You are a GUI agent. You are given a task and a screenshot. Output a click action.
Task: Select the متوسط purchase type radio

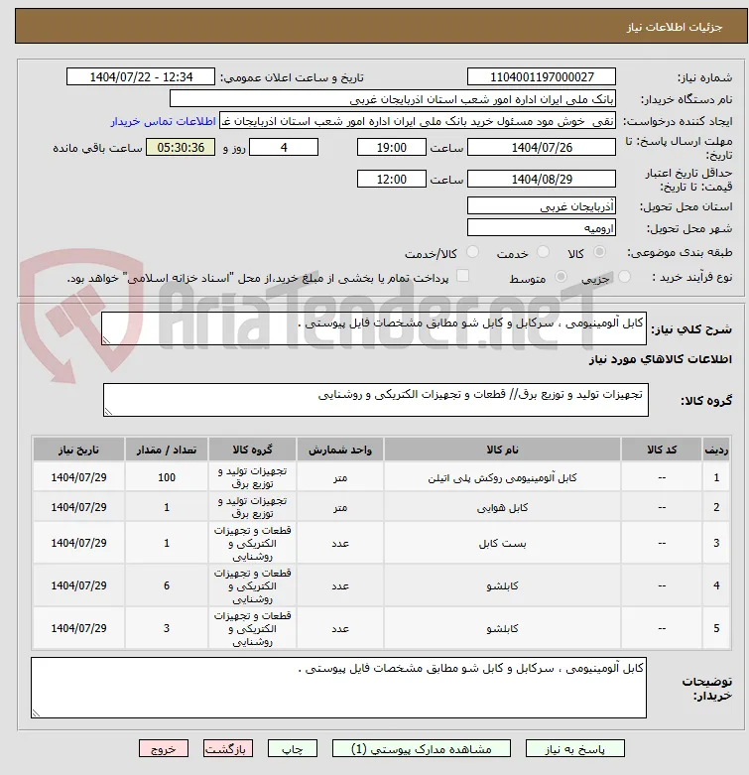(561, 276)
